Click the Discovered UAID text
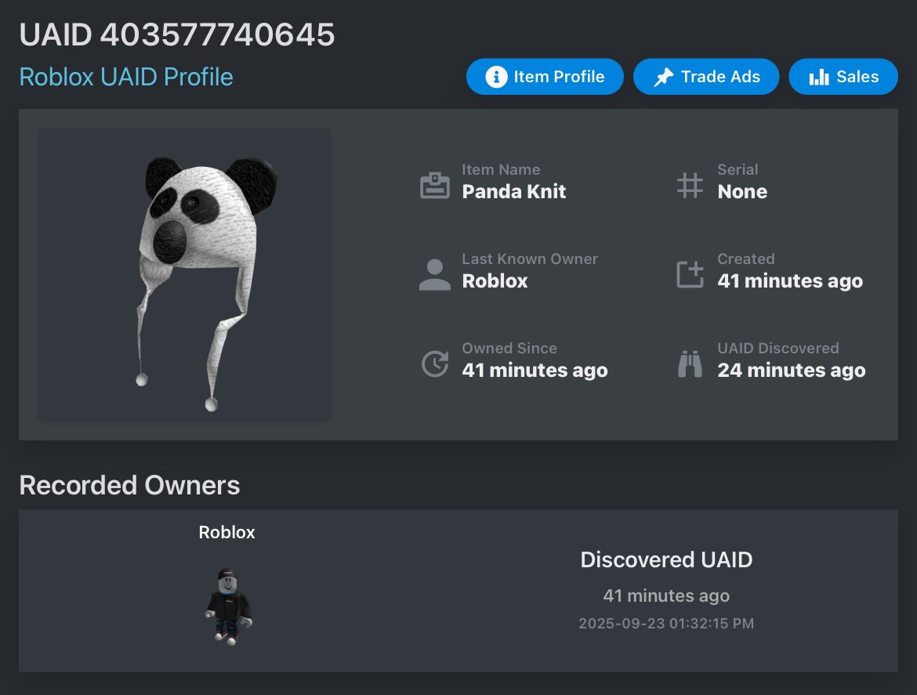 666,560
